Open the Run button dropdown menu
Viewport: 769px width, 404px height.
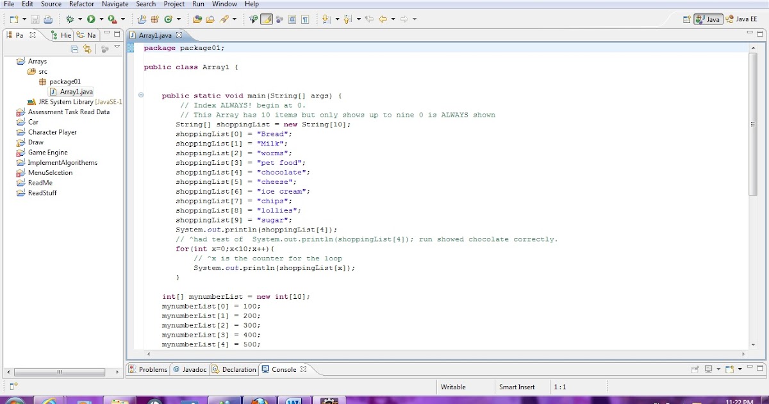[x=100, y=19]
